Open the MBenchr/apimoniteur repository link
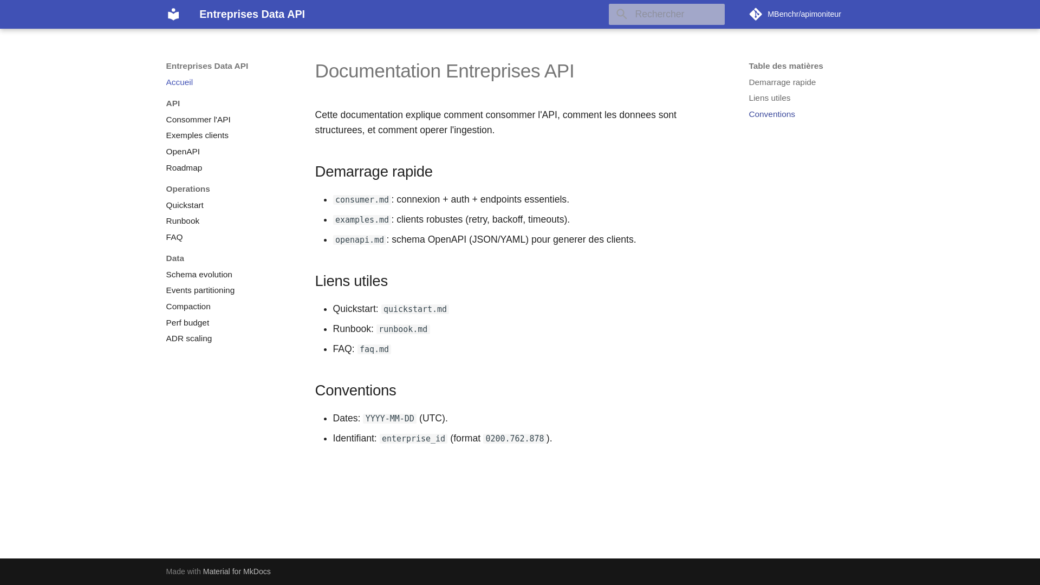The width and height of the screenshot is (1040, 585). pos(795,14)
